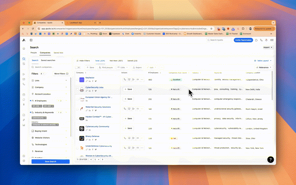296x185 pixels.
Task: Open Keyfactor's LinkedIn icon
Action: point(90,81)
